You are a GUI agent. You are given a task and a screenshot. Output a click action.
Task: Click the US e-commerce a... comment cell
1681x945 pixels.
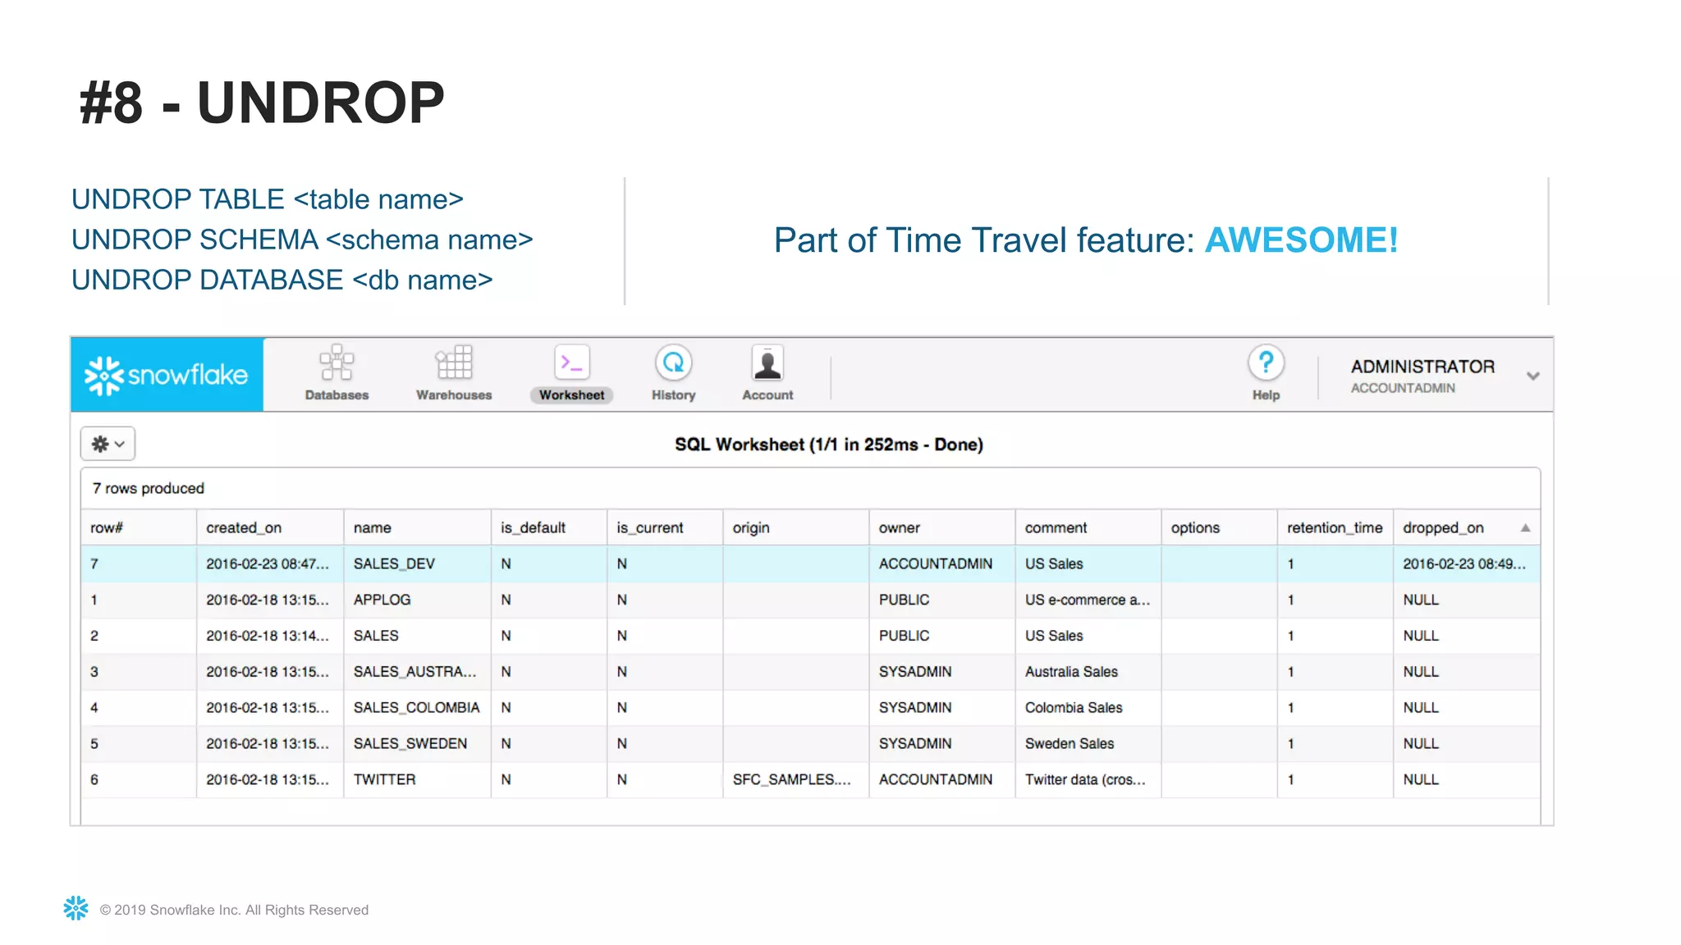click(x=1088, y=600)
